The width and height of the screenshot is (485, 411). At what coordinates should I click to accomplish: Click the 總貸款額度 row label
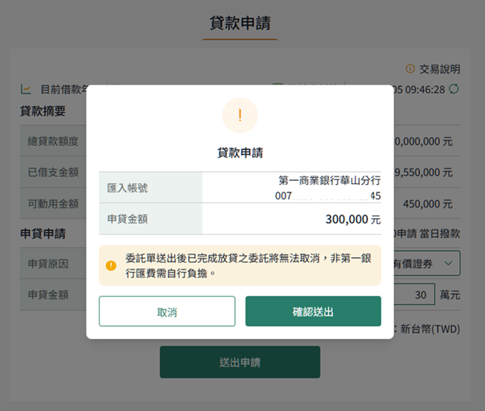[x=53, y=141]
